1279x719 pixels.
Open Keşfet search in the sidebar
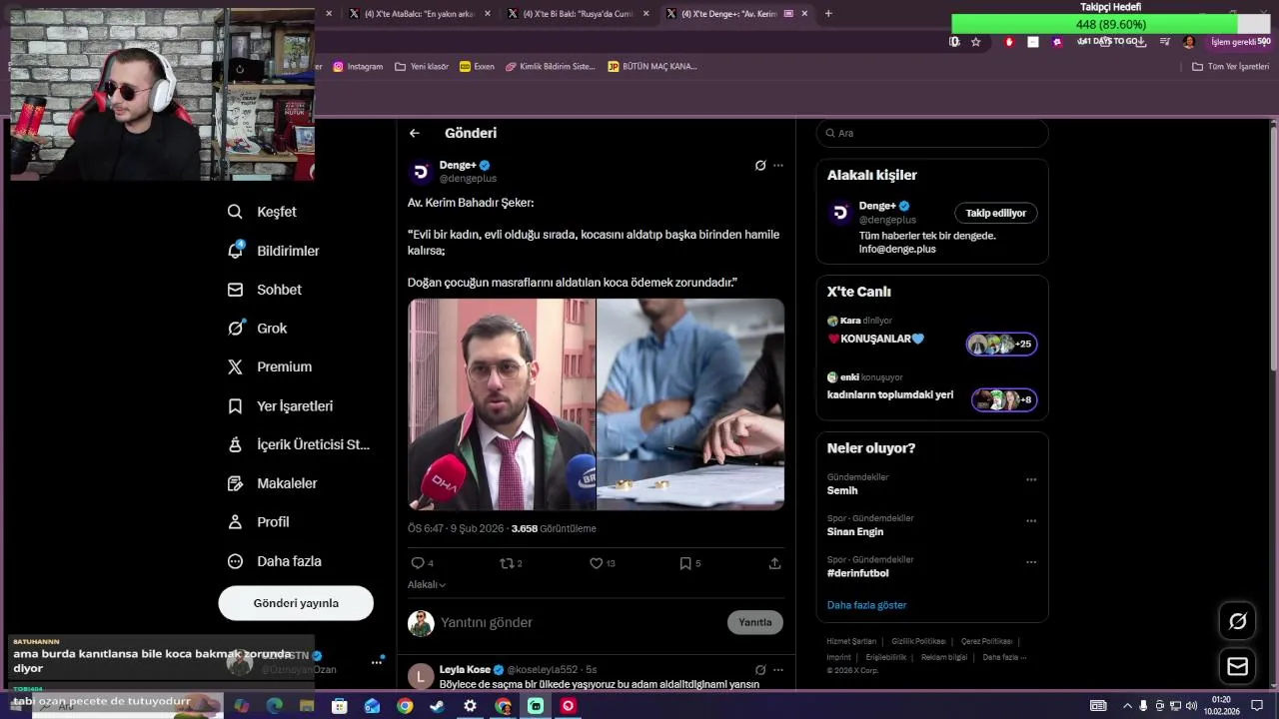click(263, 212)
